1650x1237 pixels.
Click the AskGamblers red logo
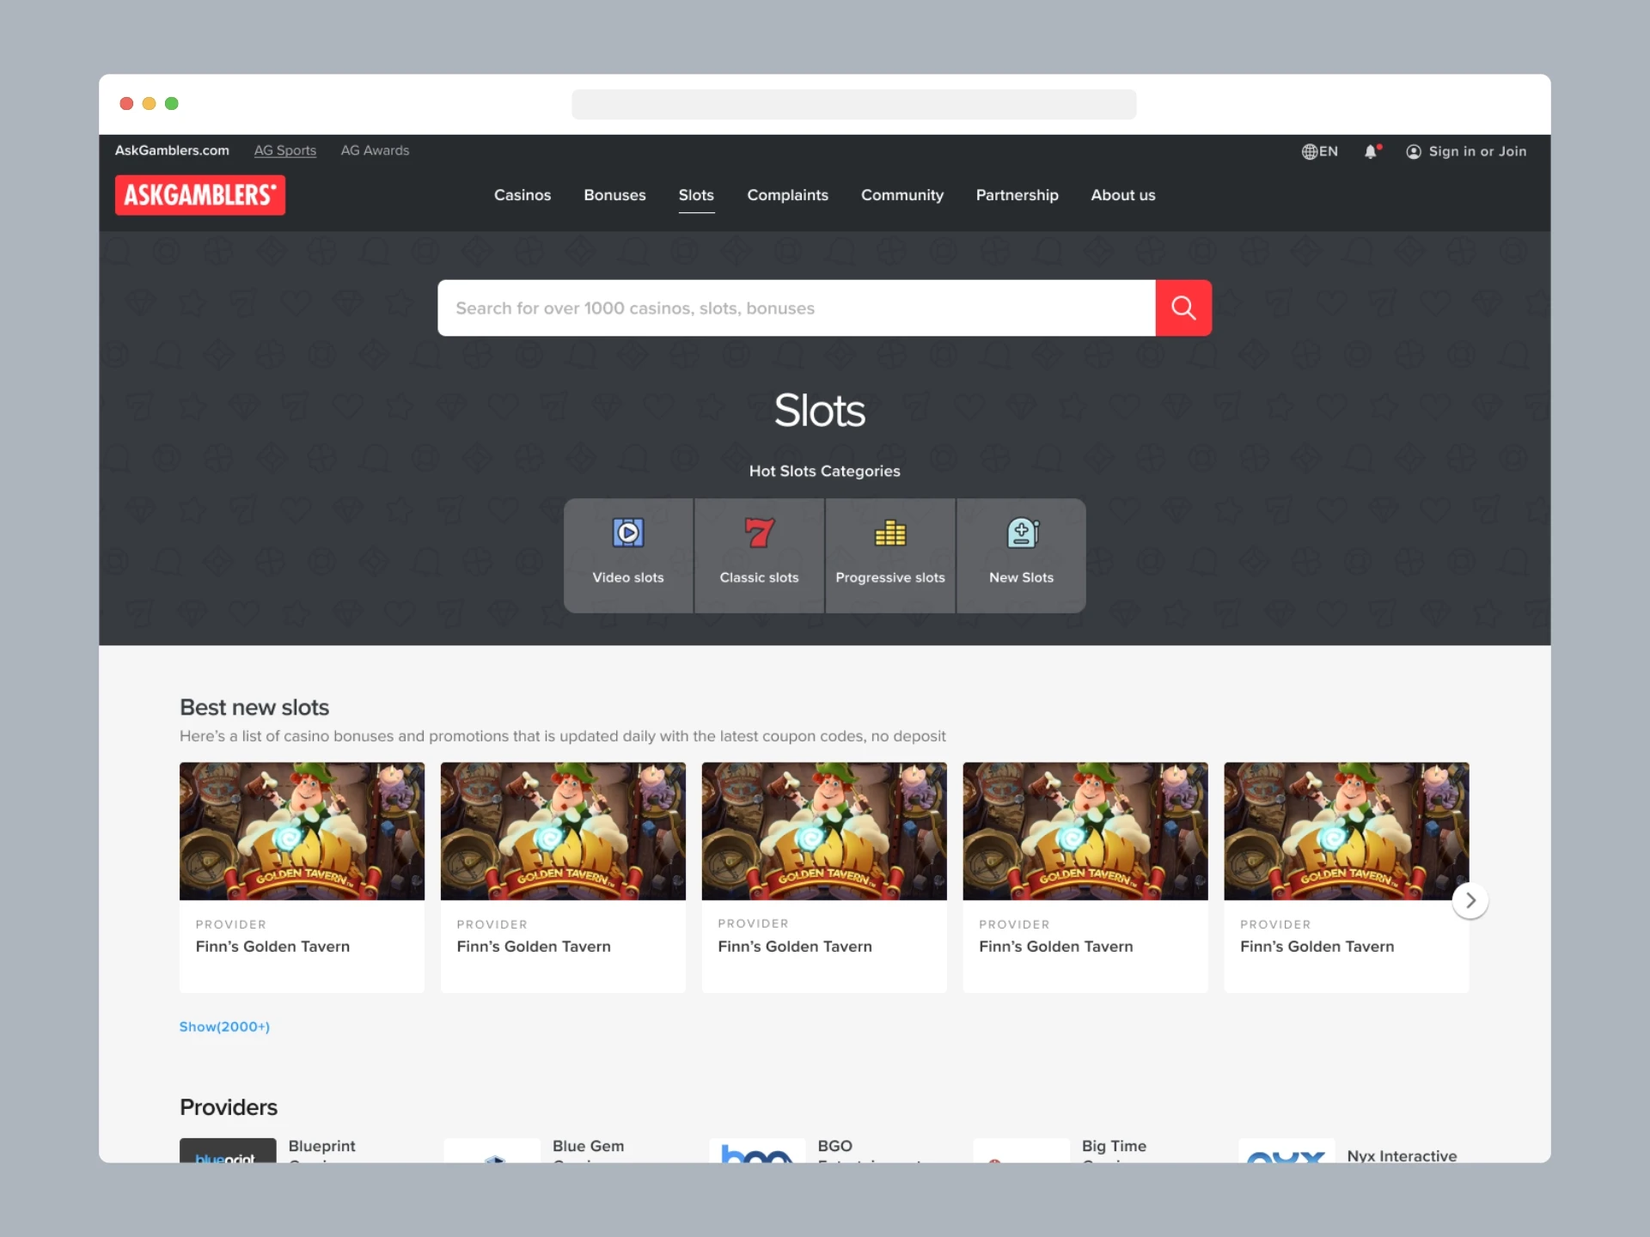200,195
